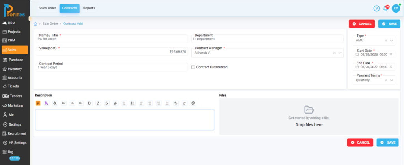
Task: Click the Description text area
Action: [124, 120]
